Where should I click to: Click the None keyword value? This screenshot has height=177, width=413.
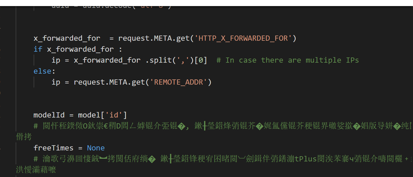[x=96, y=148]
